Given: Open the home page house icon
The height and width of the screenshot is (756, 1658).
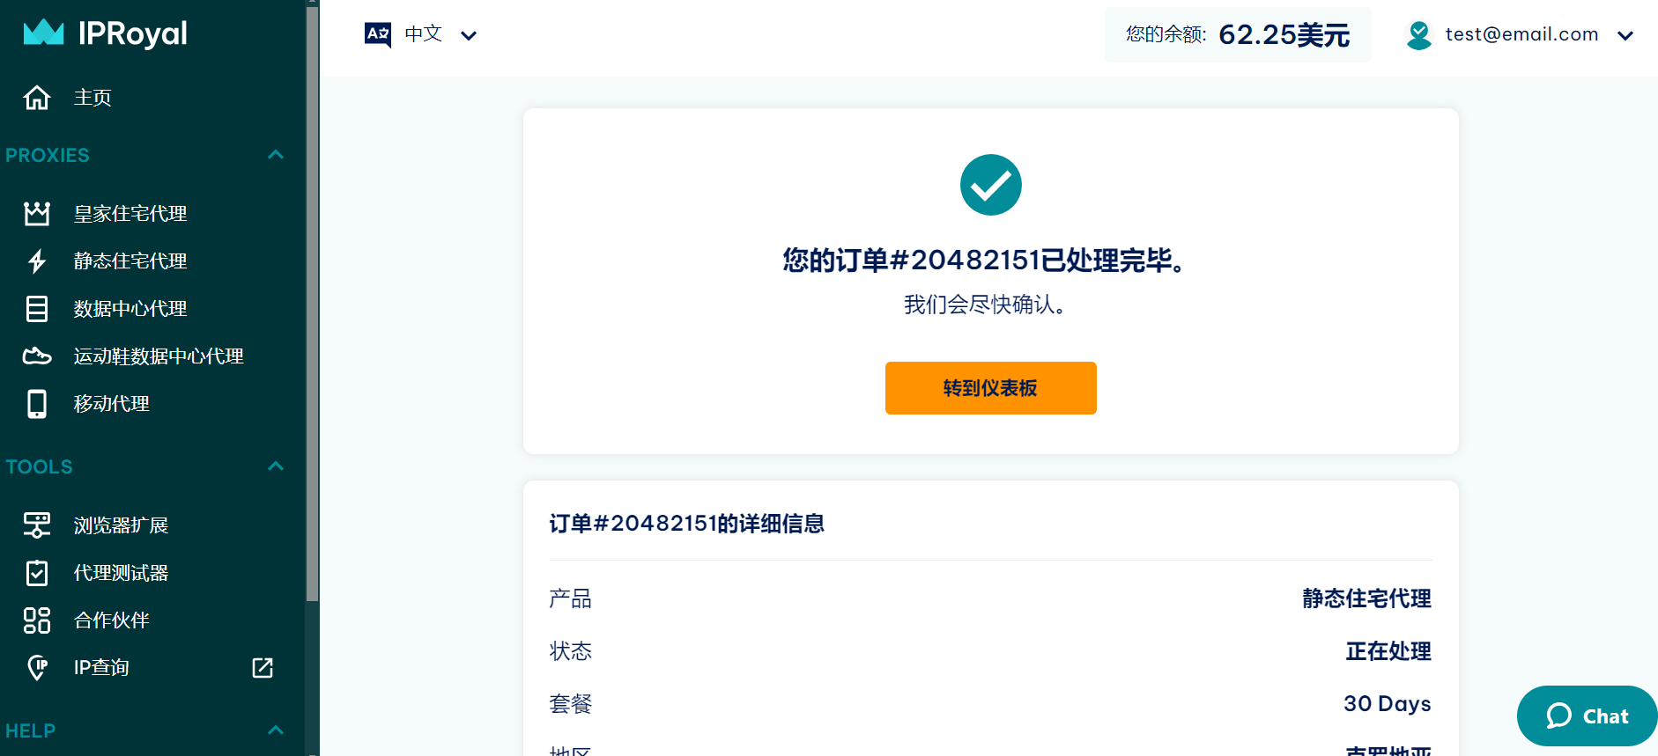Looking at the screenshot, I should coord(37,97).
